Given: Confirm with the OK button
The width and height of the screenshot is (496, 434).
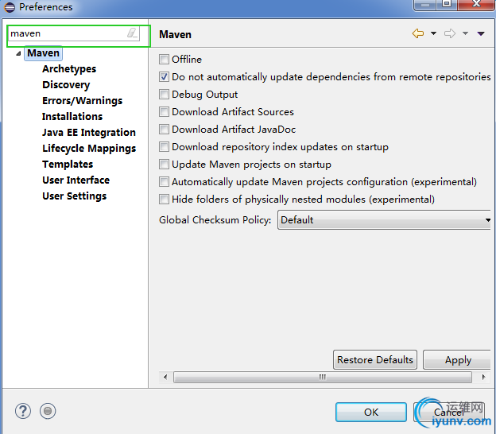Looking at the screenshot, I should click(371, 413).
